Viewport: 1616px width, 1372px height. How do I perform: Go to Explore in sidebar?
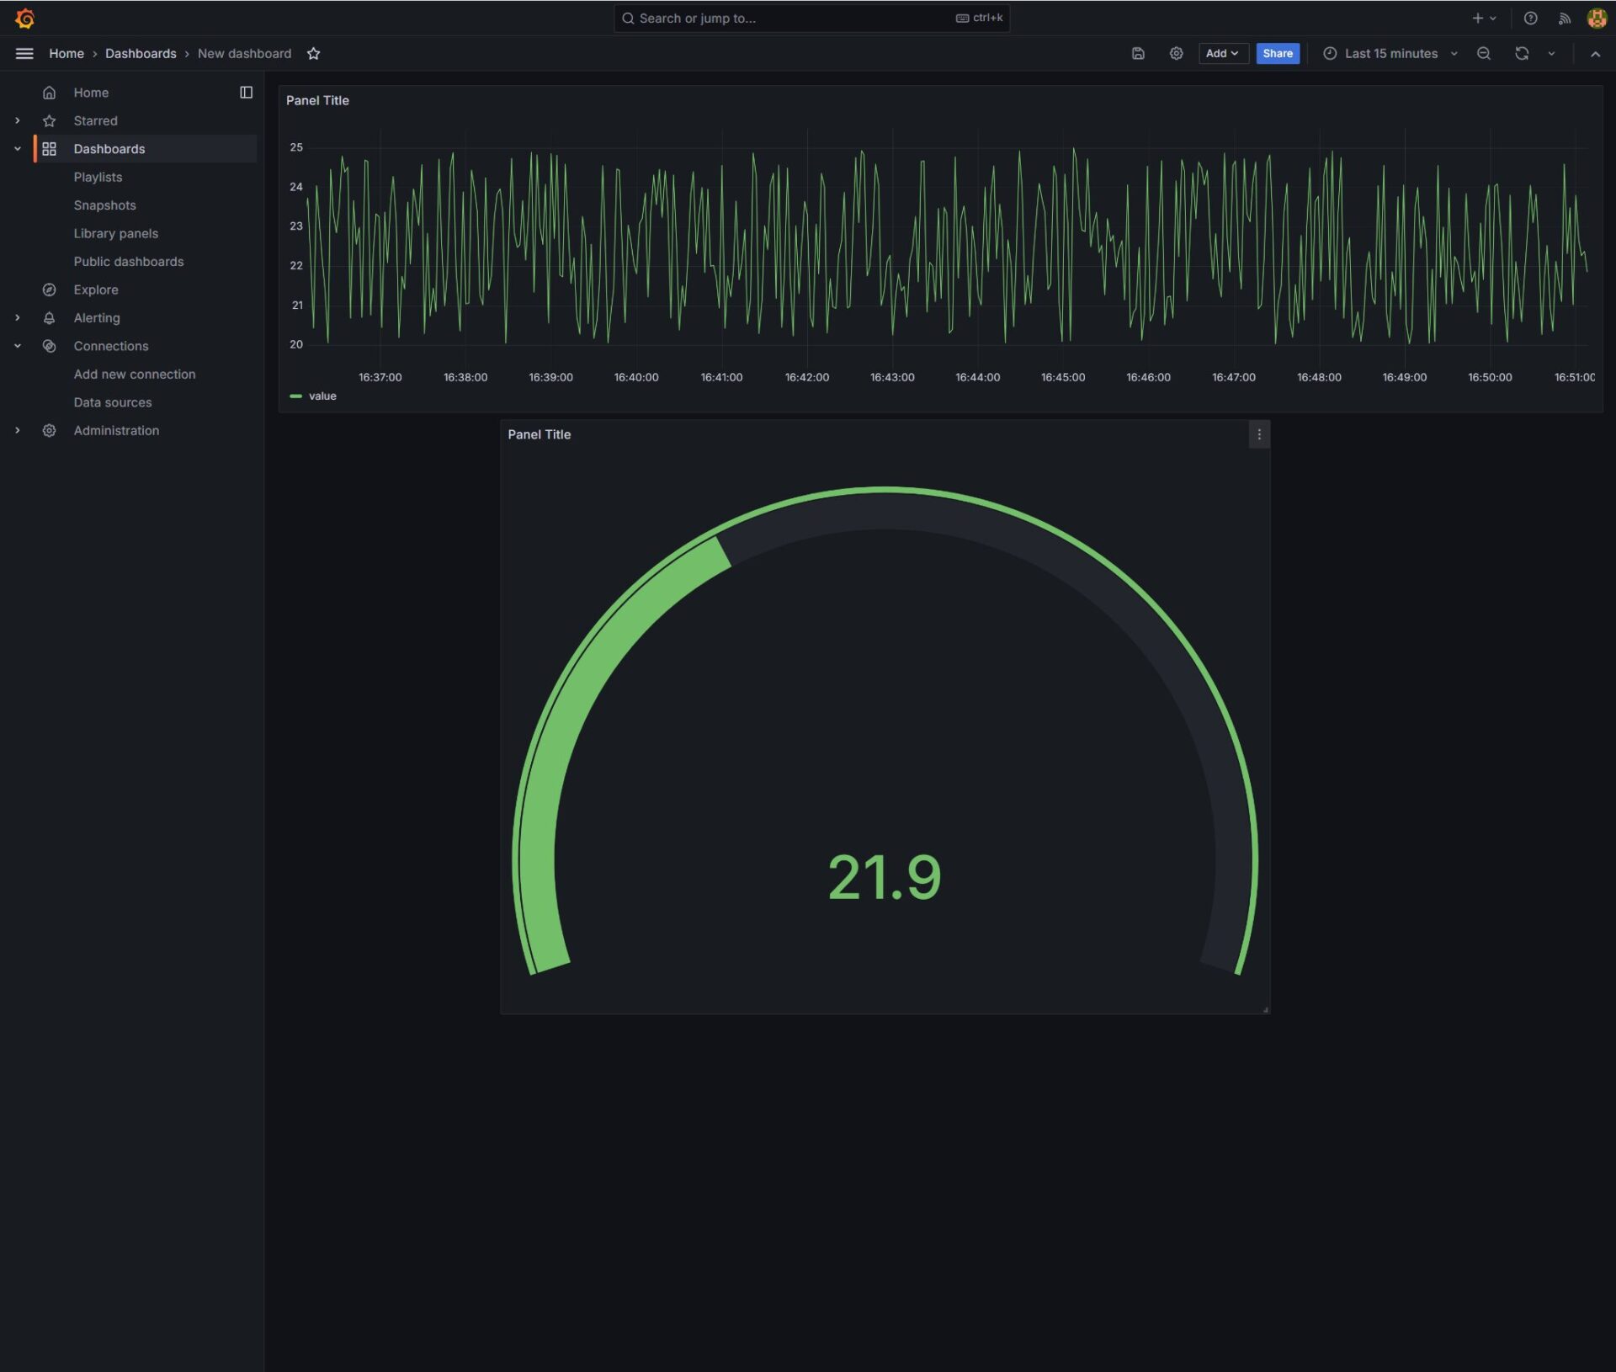(95, 290)
